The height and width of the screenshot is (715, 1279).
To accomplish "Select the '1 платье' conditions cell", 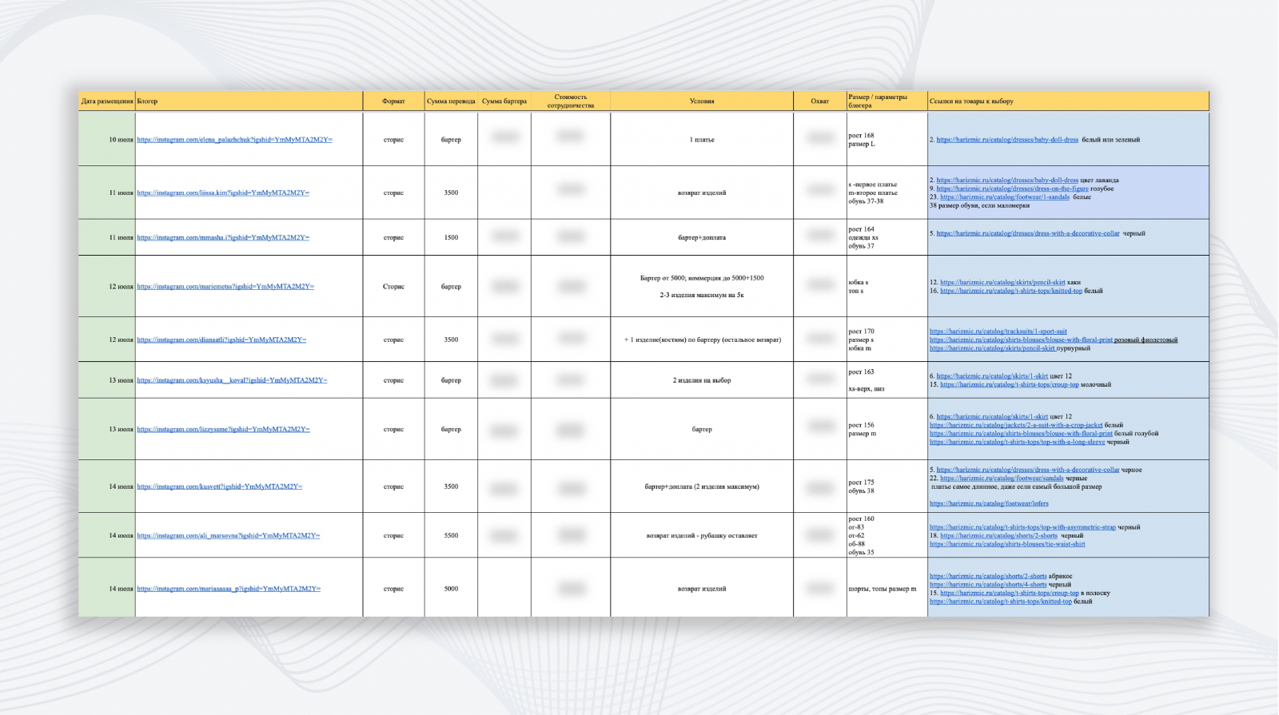I will [702, 140].
